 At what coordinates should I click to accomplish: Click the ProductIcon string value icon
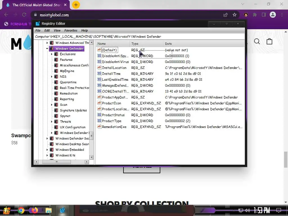click(x=99, y=103)
